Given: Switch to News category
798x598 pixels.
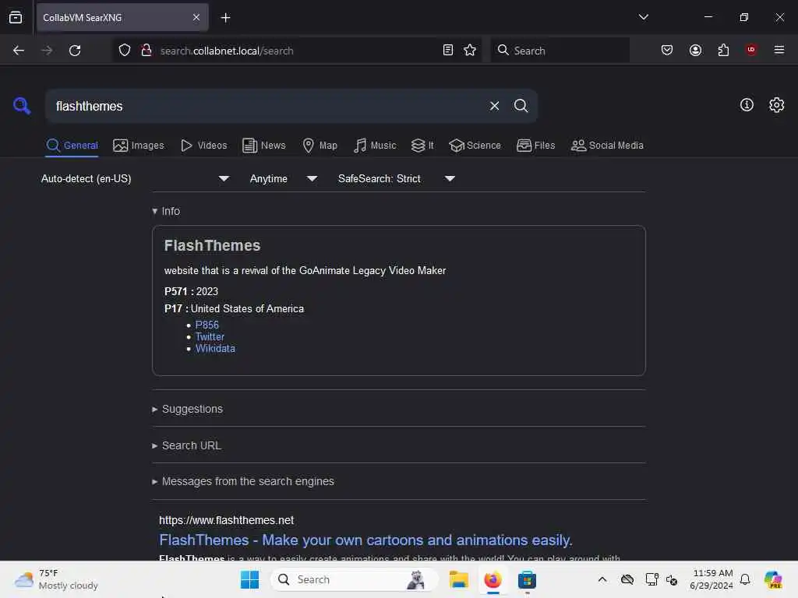Looking at the screenshot, I should click(x=263, y=146).
